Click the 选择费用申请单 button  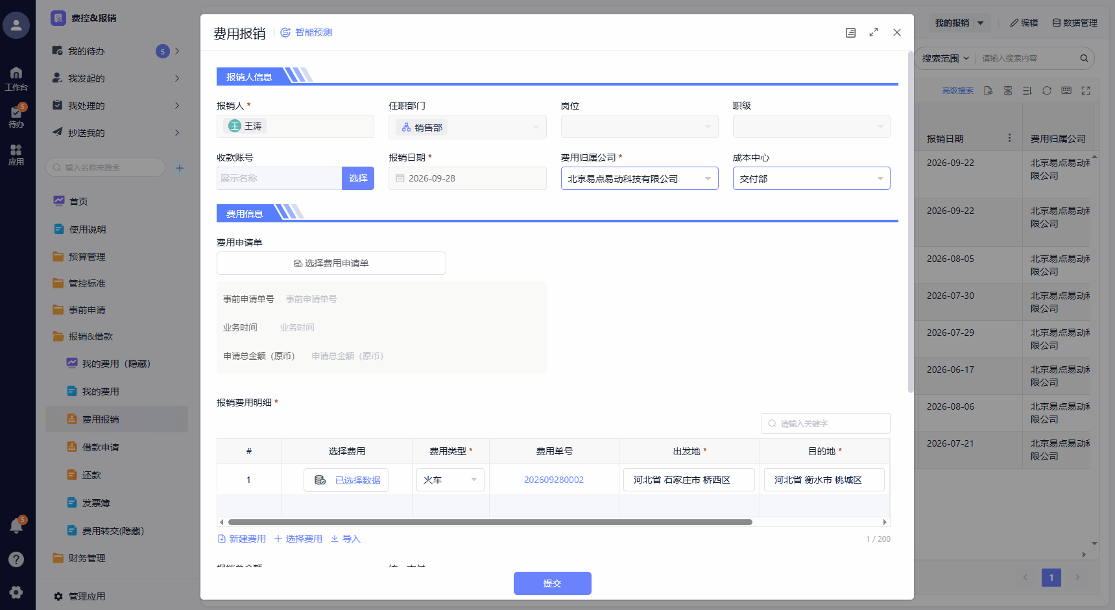[331, 263]
